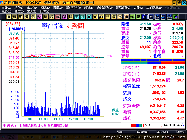Click the blue 成 toolbar icon
Screen dimensions: 187x140
pyautogui.click(x=145, y=17)
